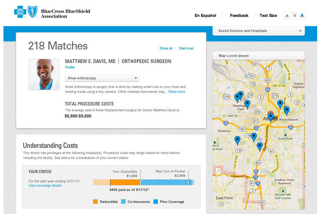This screenshot has width=321, height=214.
Task: Click the orange Deductible legend swatch
Action: point(95,202)
